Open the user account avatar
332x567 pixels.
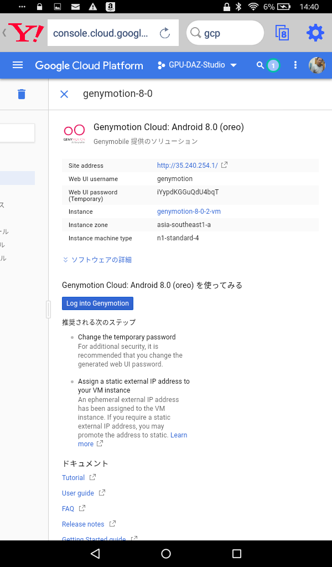coord(317,65)
